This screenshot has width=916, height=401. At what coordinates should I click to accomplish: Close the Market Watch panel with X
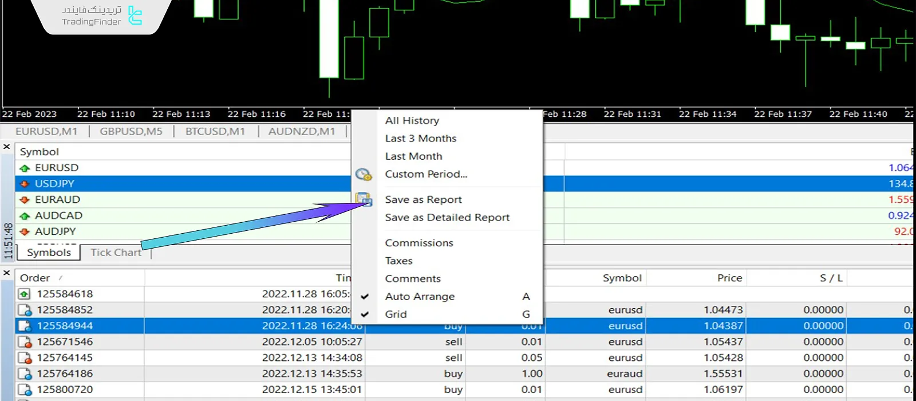coord(7,147)
